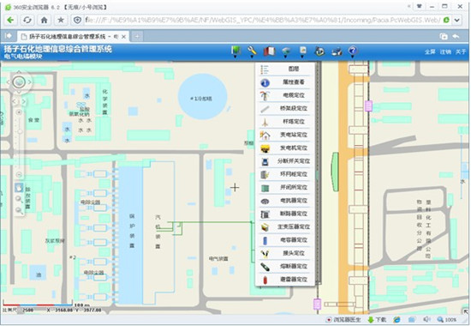Open the wrench tools dropdown in toolbar
The image size is (471, 326).
[252, 51]
